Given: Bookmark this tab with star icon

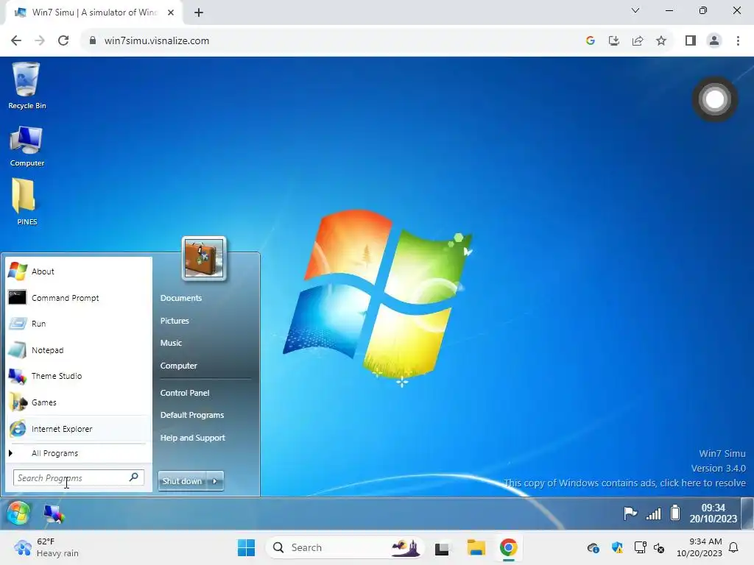Looking at the screenshot, I should point(661,41).
